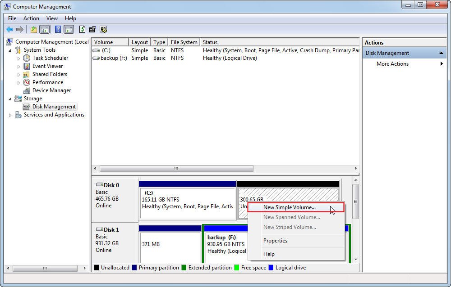Expand the Event Viewer node arrow
Viewport: 451px width, 287px height.
click(x=18, y=66)
